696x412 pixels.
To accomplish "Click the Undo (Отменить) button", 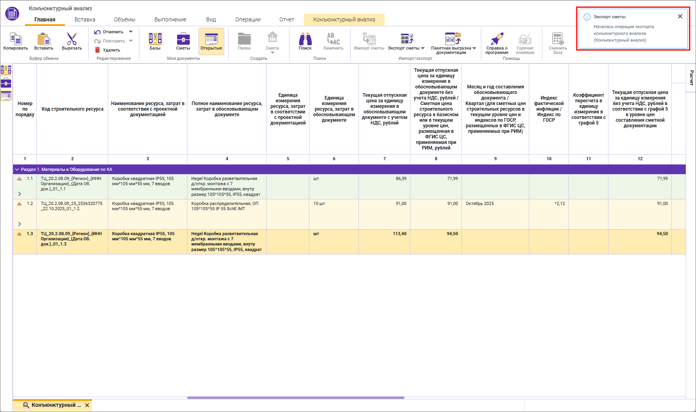I will [109, 32].
